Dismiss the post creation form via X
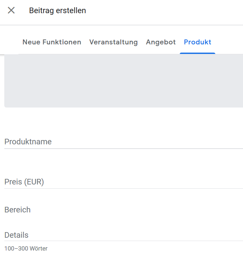This screenshot has width=243, height=265. [11, 10]
